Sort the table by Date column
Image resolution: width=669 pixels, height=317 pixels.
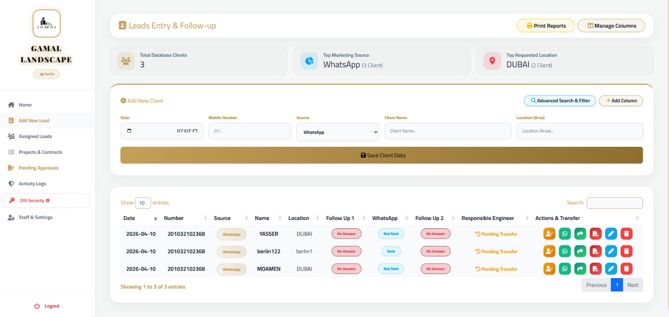click(x=140, y=218)
